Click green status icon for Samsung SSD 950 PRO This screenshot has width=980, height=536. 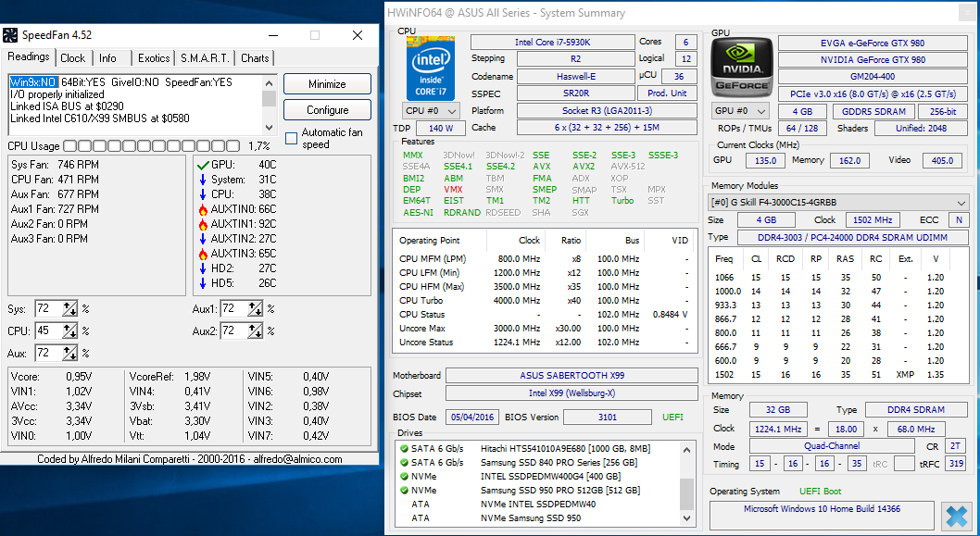tap(405, 491)
